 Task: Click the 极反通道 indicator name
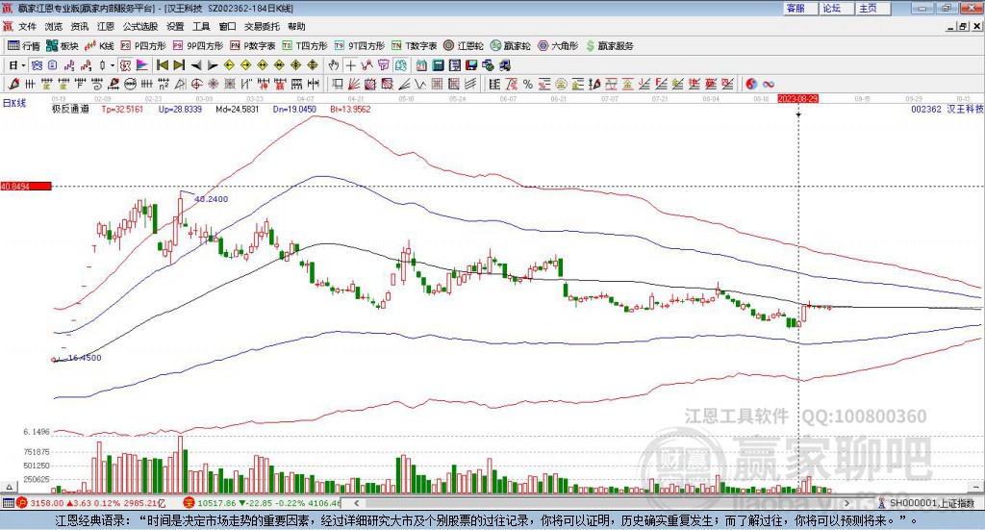coord(70,109)
